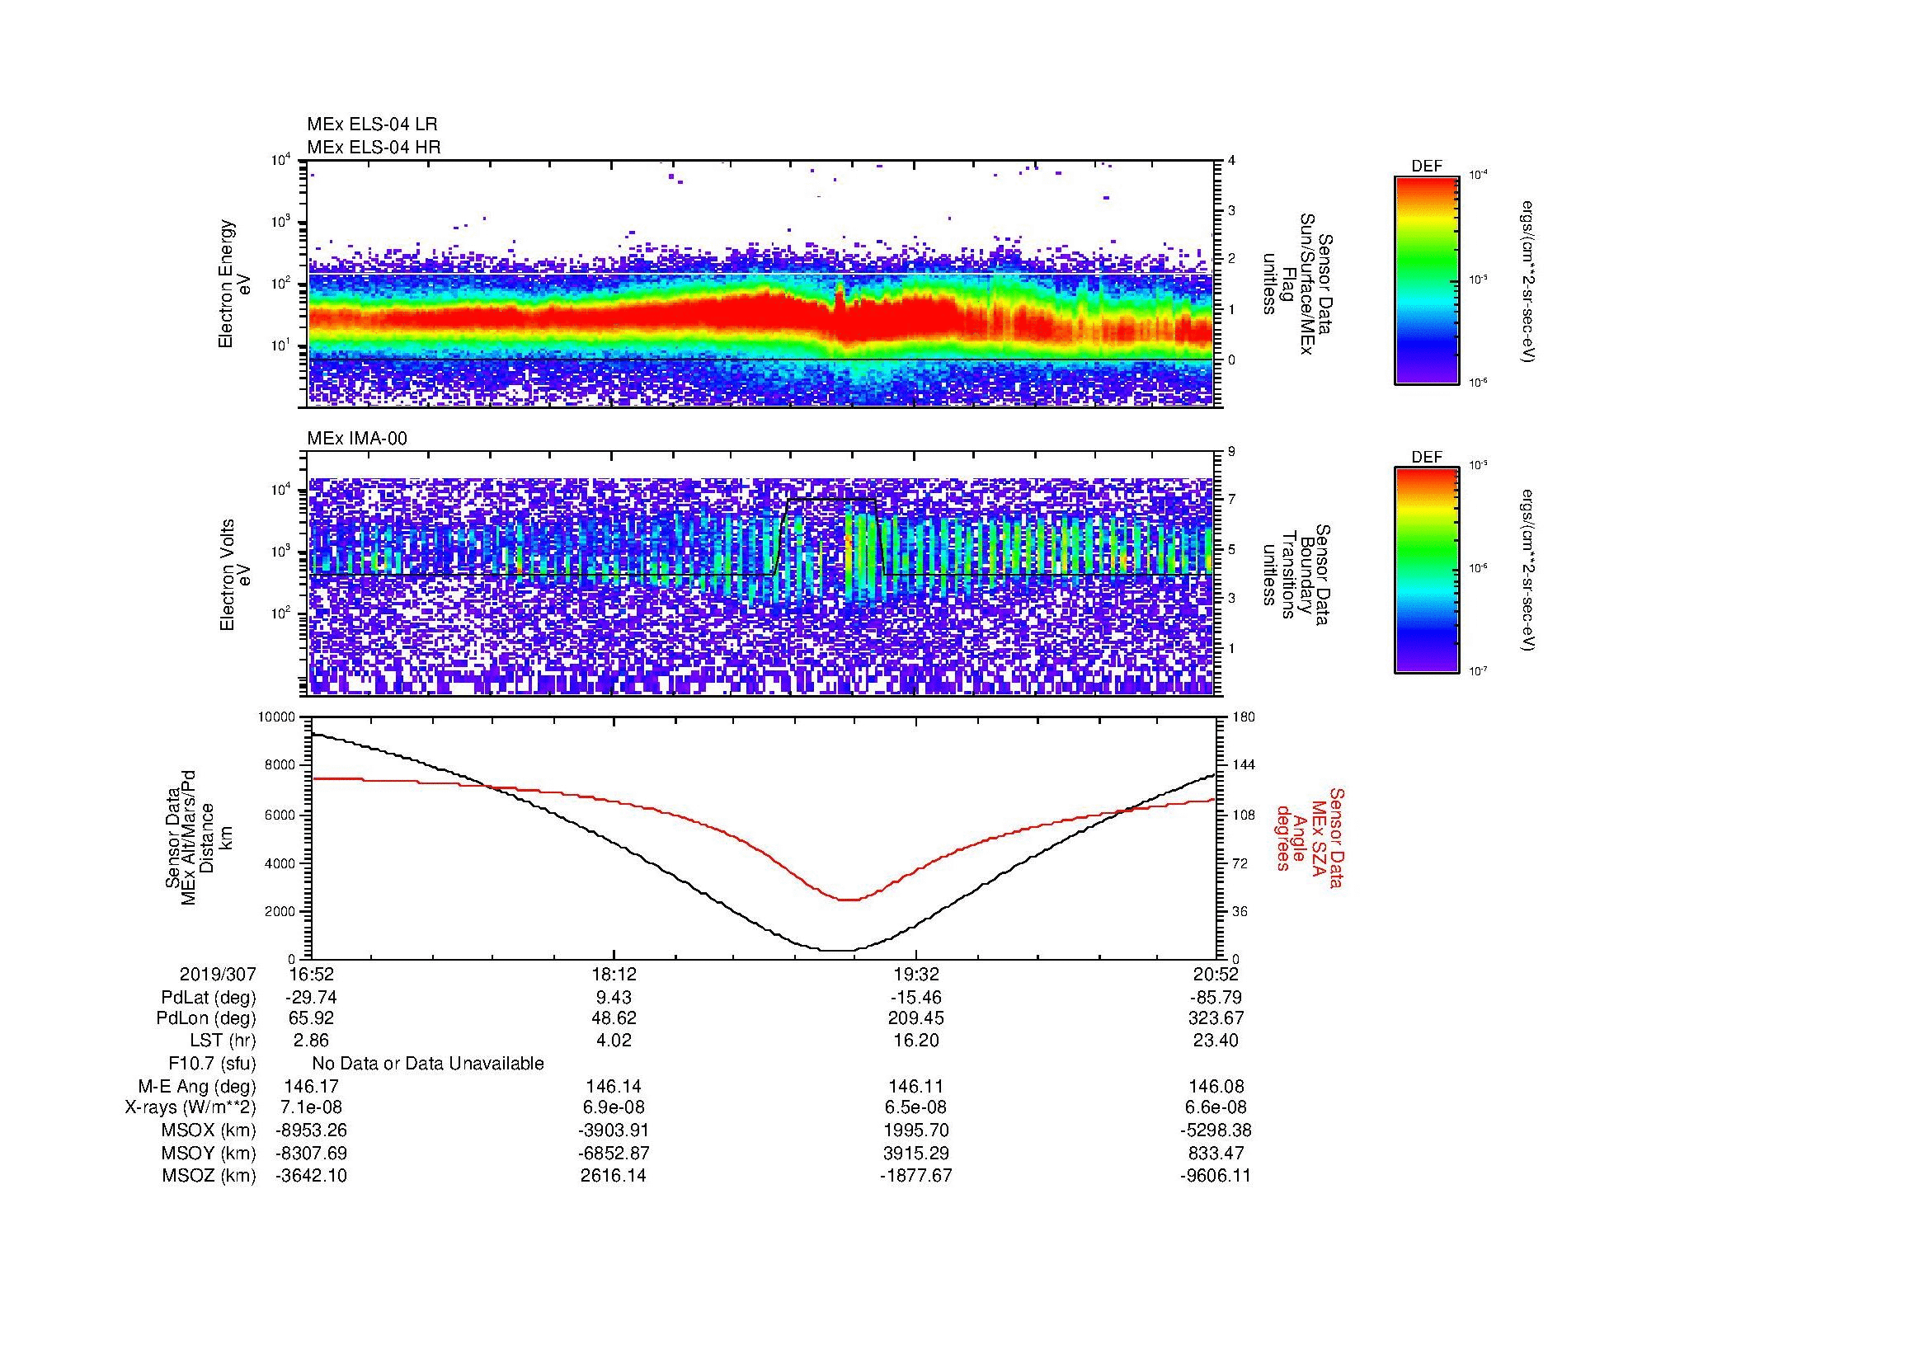1929x1363 pixels.
Task: Click the MSOZ value -9606.11
Action: (1216, 1176)
